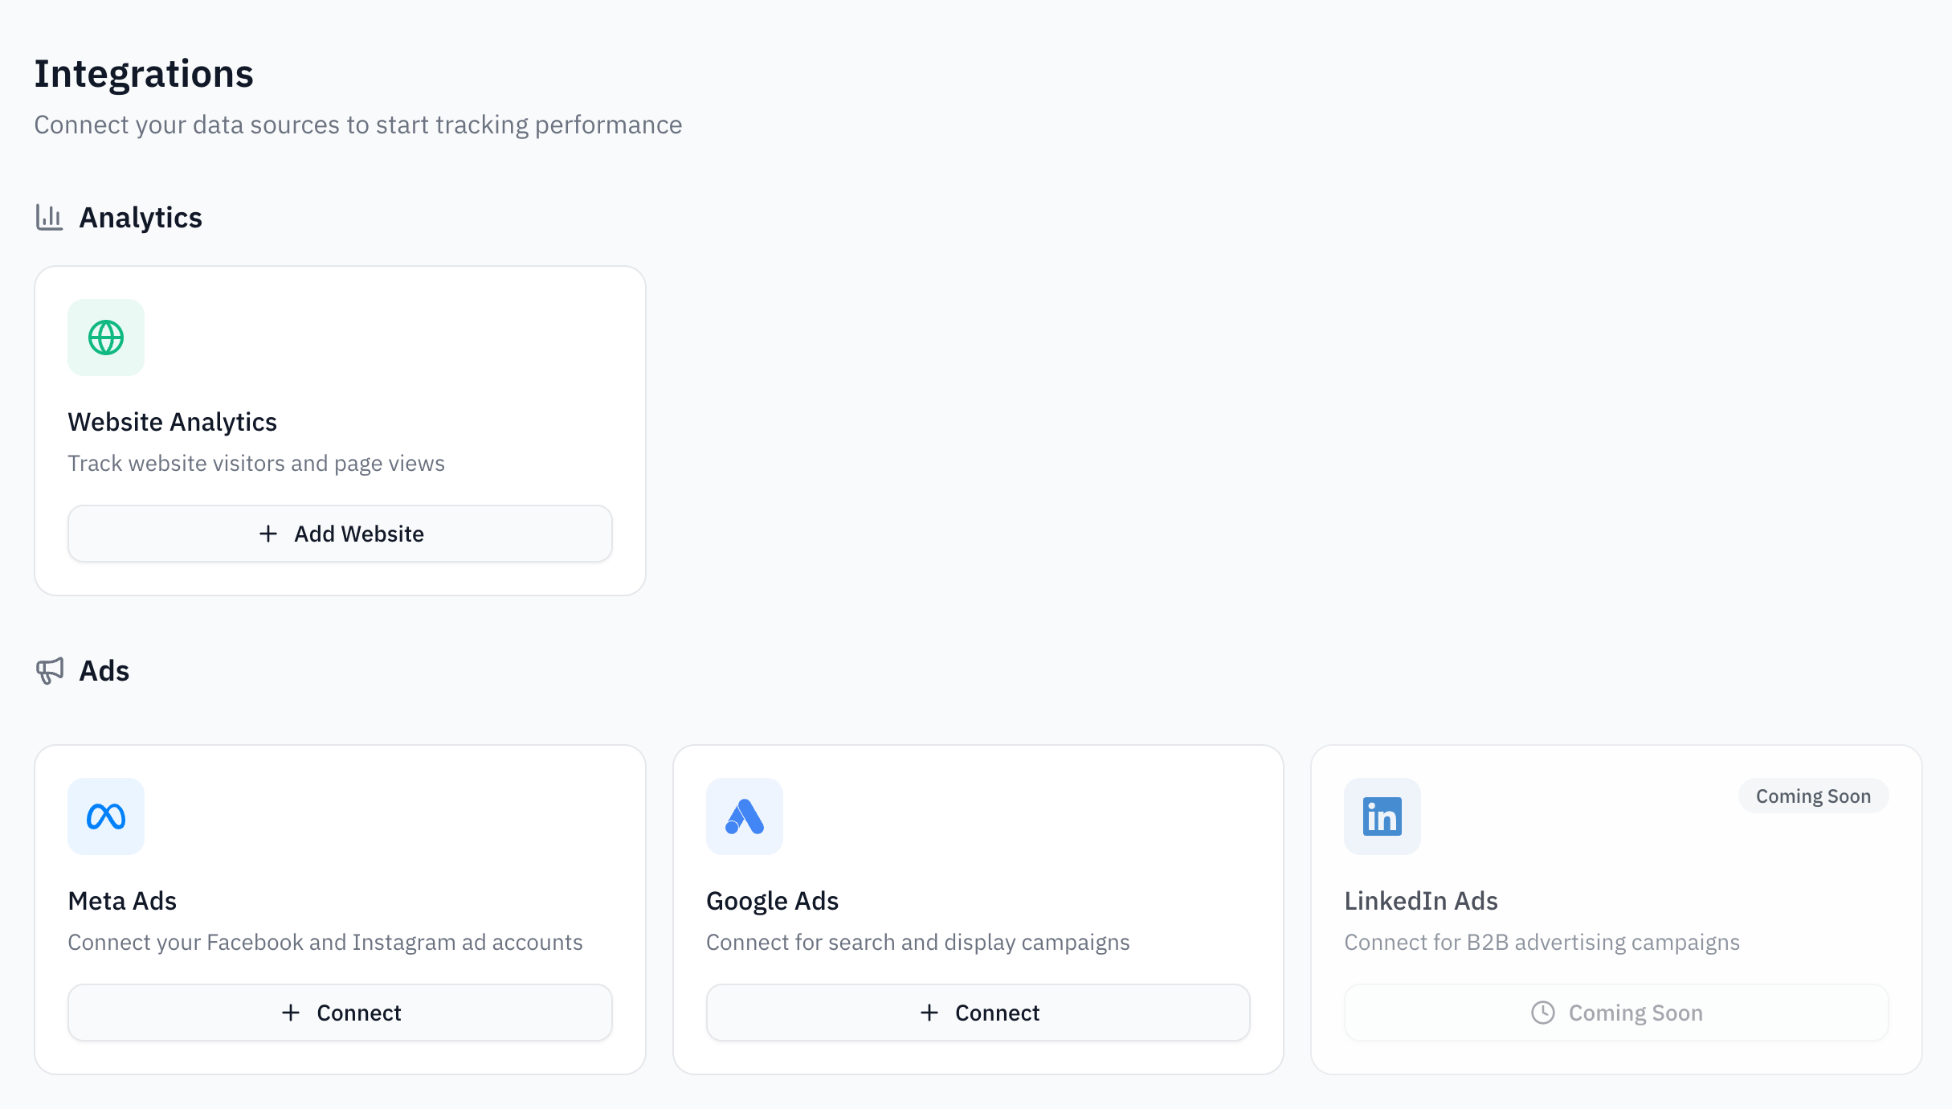The image size is (1952, 1109).
Task: Click the LinkedIn logo icon
Action: point(1382,816)
